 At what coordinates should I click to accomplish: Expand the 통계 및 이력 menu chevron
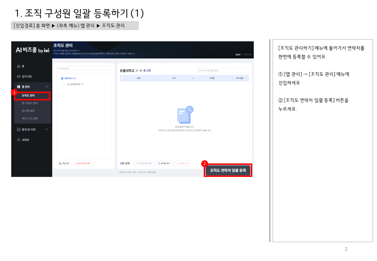(46, 129)
